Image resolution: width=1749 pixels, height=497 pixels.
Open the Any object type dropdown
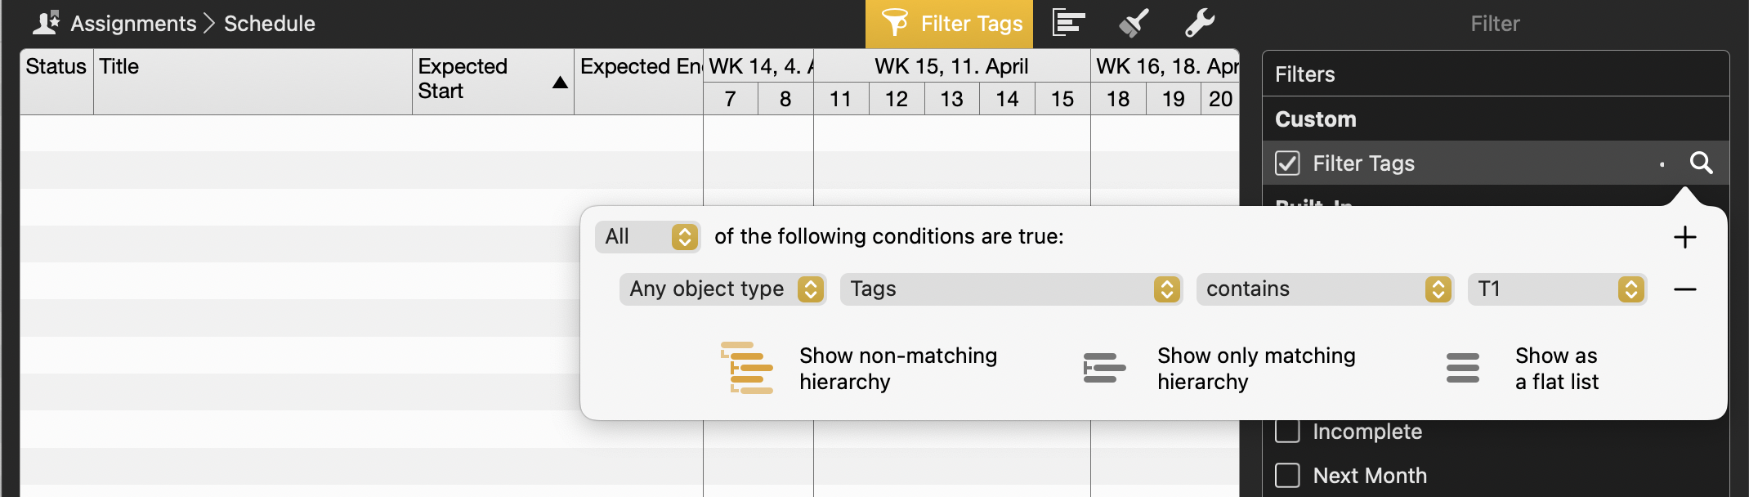click(x=722, y=289)
